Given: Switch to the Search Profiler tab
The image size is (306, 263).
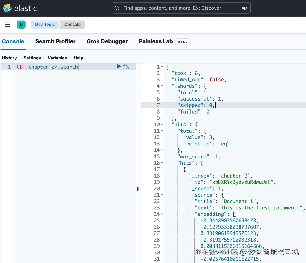Looking at the screenshot, I should 55,41.
